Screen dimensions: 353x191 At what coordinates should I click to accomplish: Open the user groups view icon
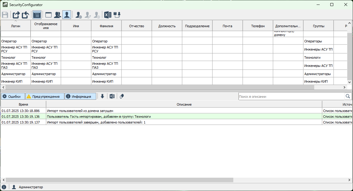click(58, 15)
